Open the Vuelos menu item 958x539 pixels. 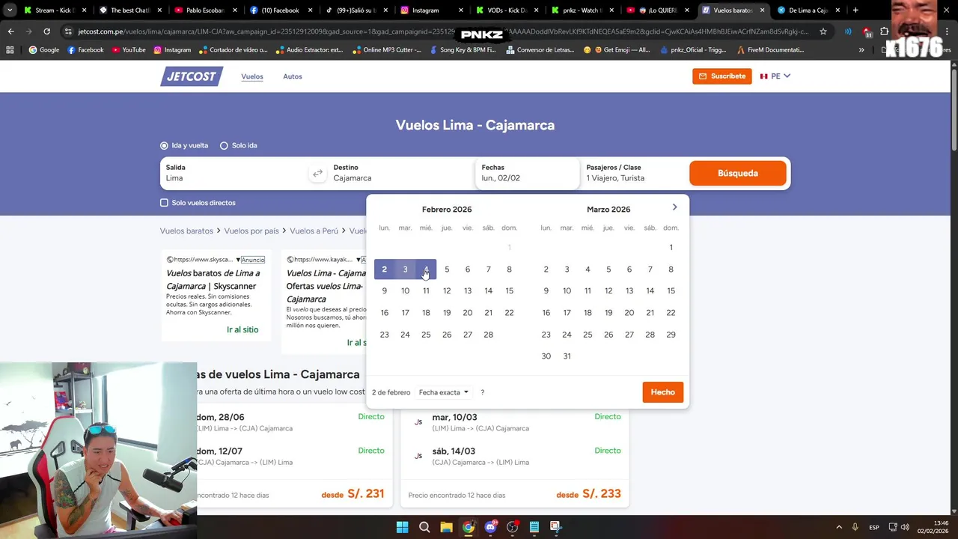[252, 76]
